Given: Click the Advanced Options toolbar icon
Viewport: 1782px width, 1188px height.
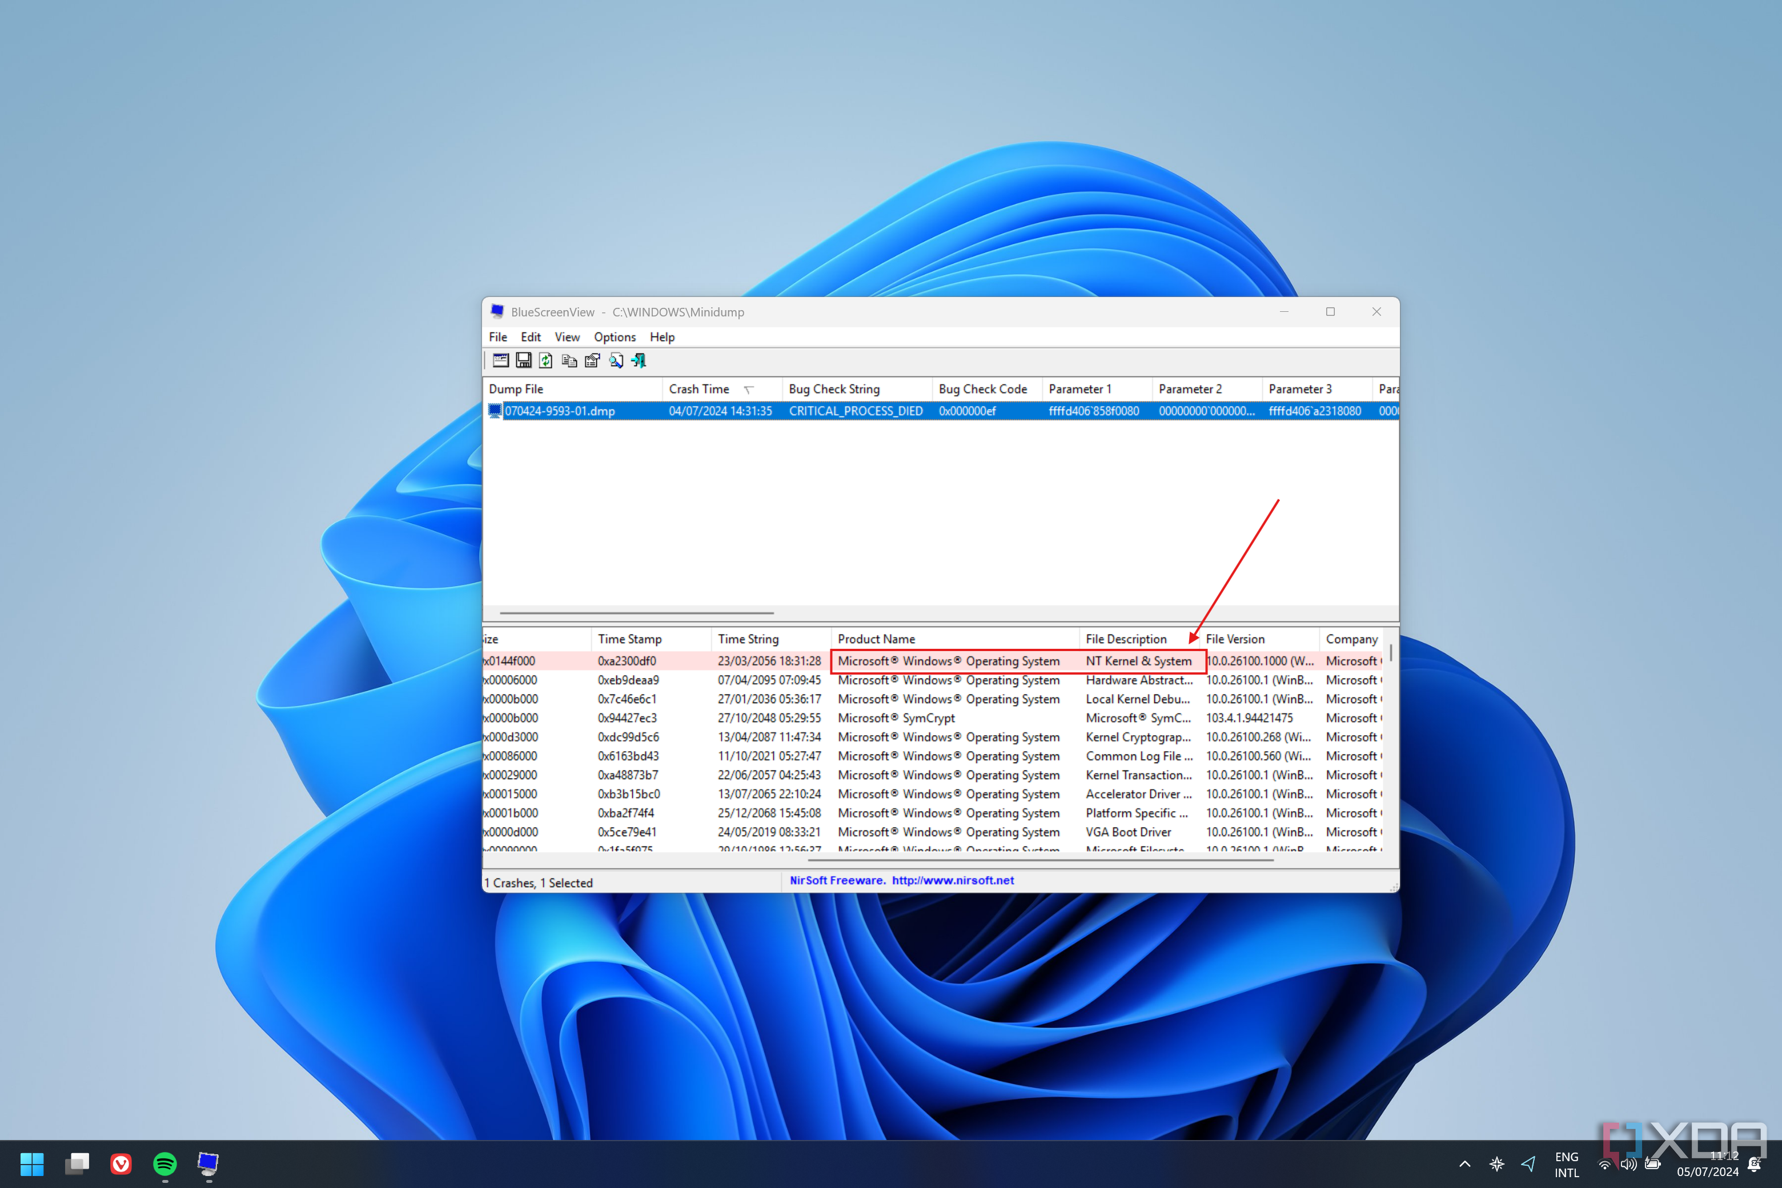Looking at the screenshot, I should coord(501,360).
